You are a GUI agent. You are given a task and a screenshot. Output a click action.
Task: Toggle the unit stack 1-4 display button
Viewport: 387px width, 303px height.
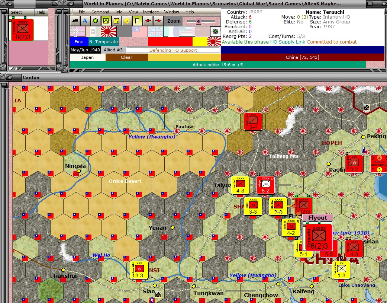coord(106,21)
